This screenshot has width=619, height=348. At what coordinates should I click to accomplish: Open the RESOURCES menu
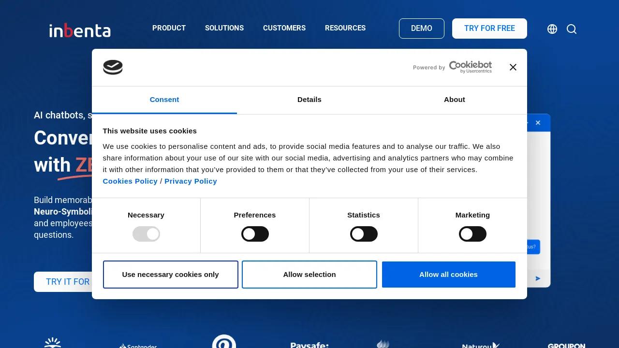pyautogui.click(x=345, y=28)
